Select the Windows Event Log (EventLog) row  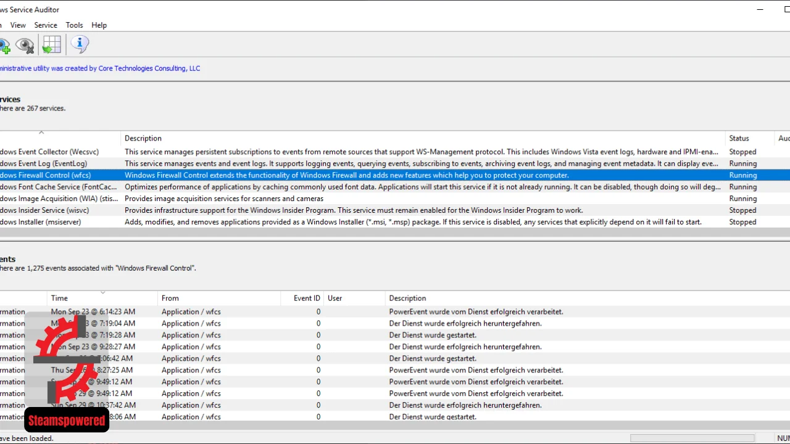[395, 163]
